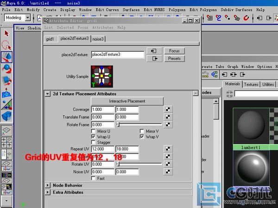
Task: Click make live red magnet icon
Action: tap(246, 18)
